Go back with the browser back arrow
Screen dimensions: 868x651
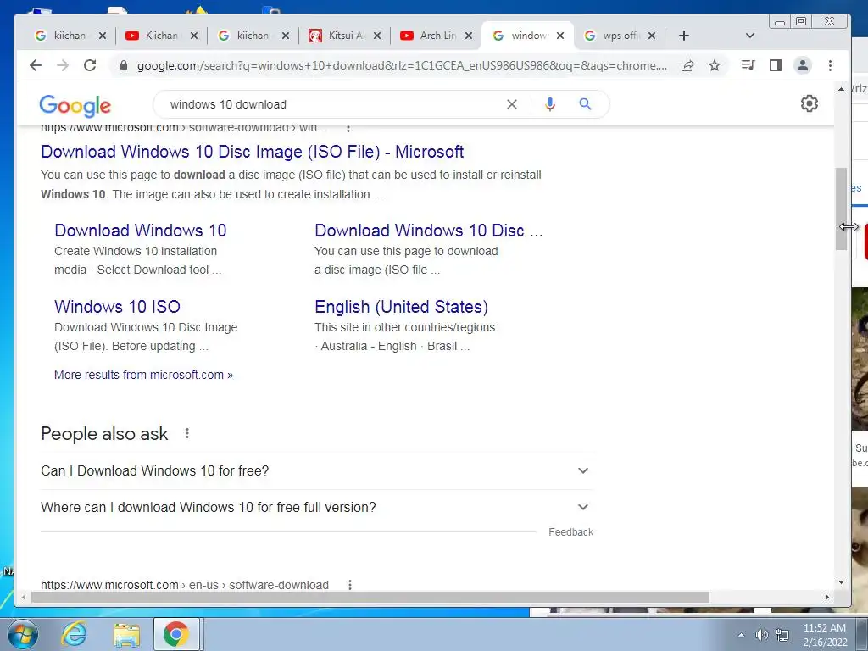[x=36, y=65]
